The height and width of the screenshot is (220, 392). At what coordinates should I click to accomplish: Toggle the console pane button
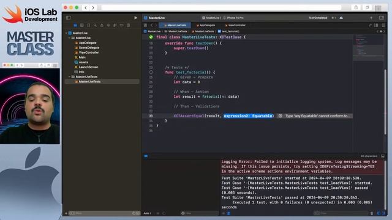pos(383,213)
